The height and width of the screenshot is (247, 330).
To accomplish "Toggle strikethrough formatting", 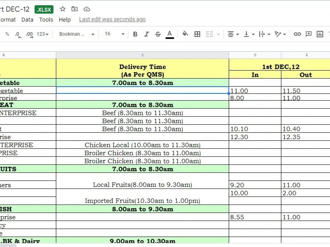I will [x=158, y=34].
